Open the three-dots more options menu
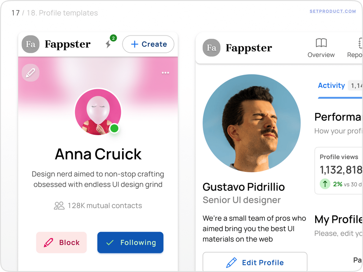363x272 pixels. pyautogui.click(x=165, y=73)
